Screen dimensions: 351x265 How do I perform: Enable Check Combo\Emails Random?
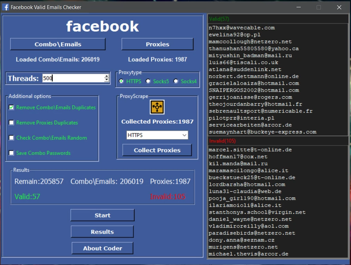pyautogui.click(x=11, y=138)
